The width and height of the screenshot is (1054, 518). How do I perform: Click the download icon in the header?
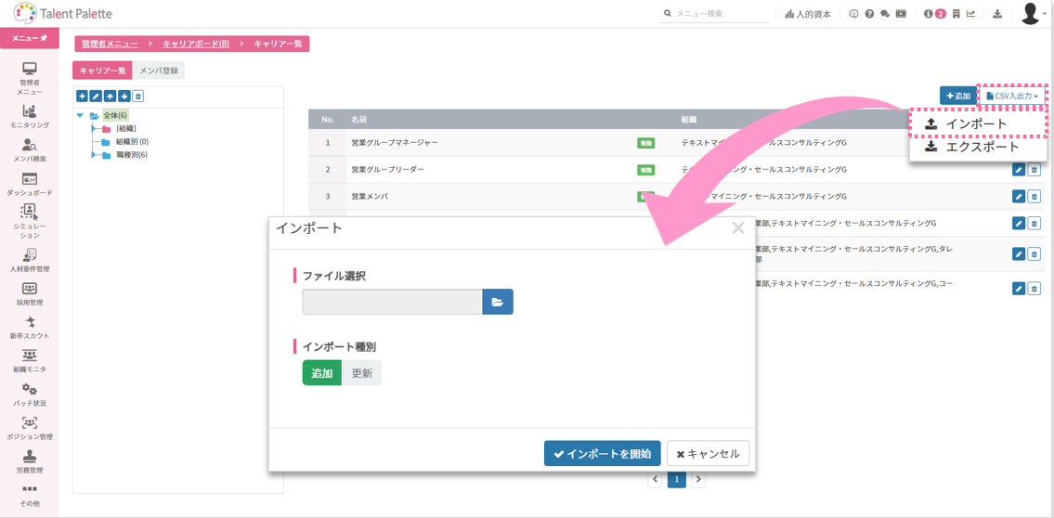[x=996, y=13]
